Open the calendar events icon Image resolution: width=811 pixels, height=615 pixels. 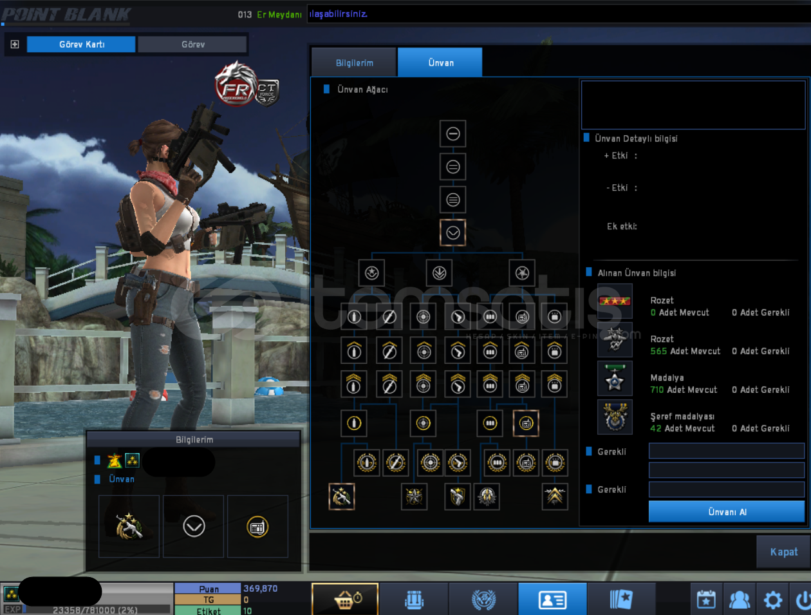(706, 600)
